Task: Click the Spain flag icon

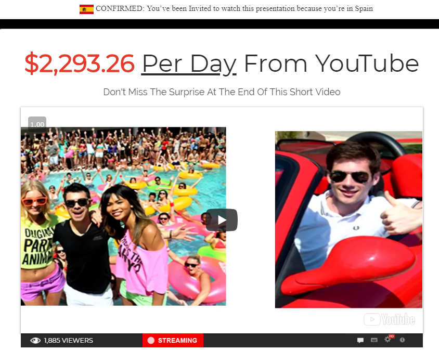Action: [x=86, y=9]
